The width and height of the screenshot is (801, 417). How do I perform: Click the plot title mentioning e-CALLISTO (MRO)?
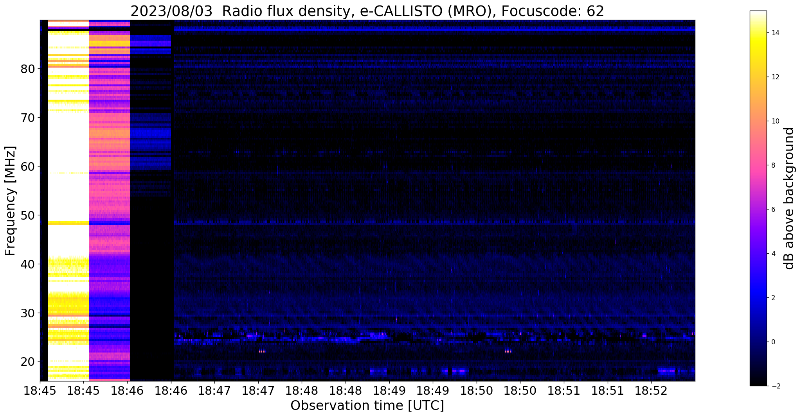(x=367, y=11)
